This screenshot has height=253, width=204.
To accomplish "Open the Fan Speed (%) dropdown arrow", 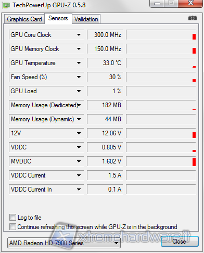I will coord(79,77).
